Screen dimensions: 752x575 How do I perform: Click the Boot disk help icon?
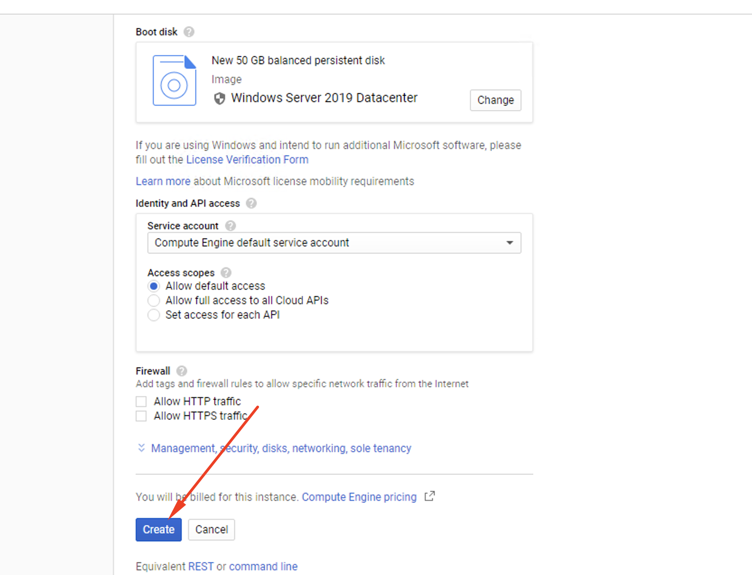[189, 32]
